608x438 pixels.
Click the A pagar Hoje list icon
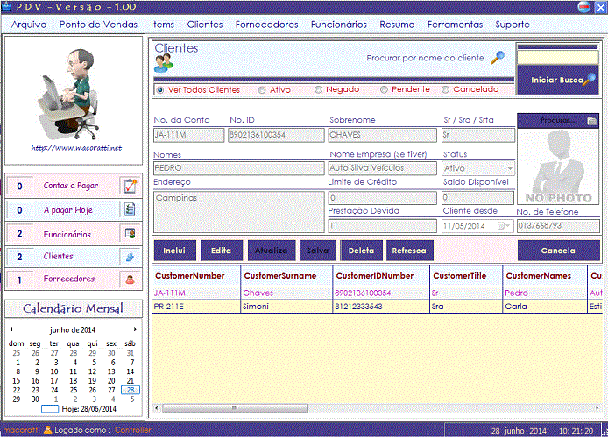pos(130,210)
